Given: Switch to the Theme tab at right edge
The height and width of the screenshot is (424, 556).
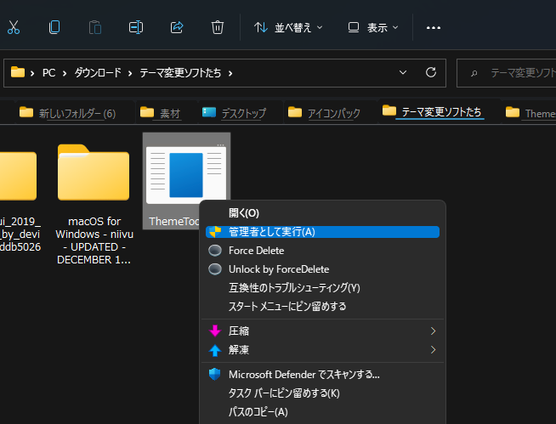Looking at the screenshot, I should pos(530,113).
